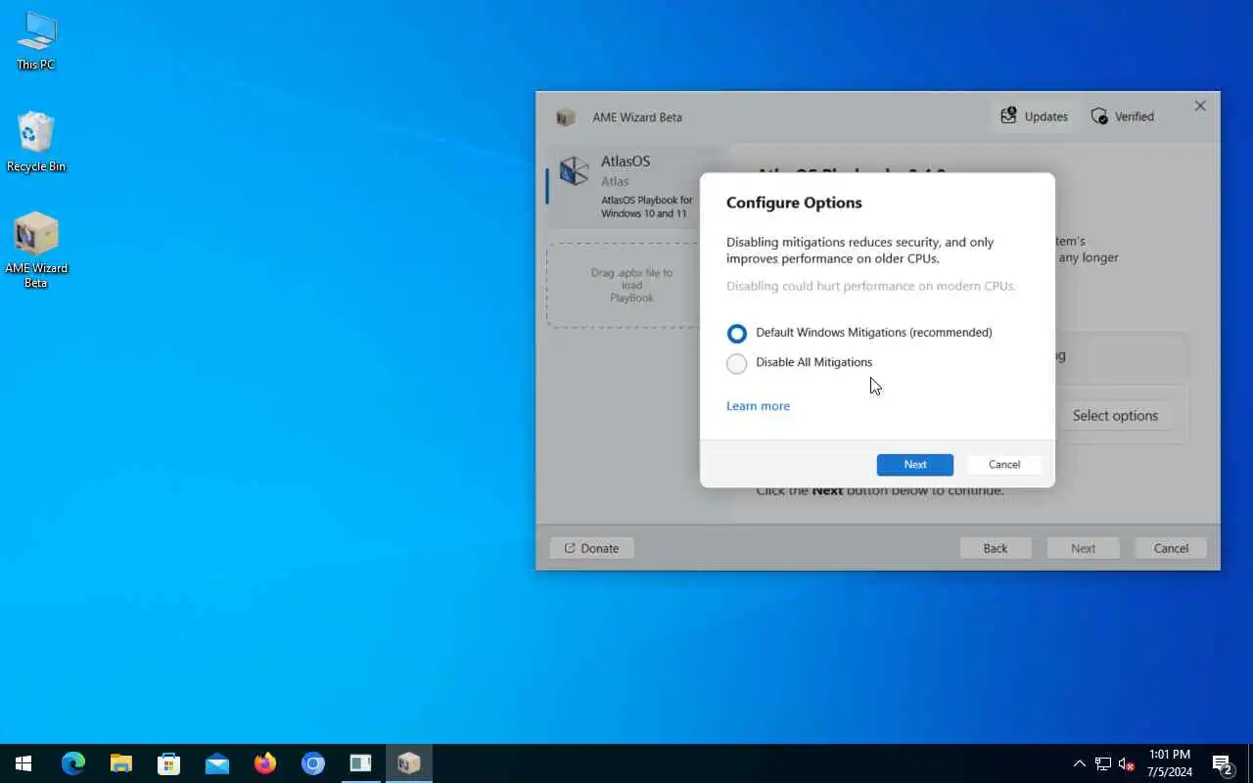Screen dimensions: 1253x783
Task: Click the greyed Next button in wizard footer
Action: (x=1083, y=548)
